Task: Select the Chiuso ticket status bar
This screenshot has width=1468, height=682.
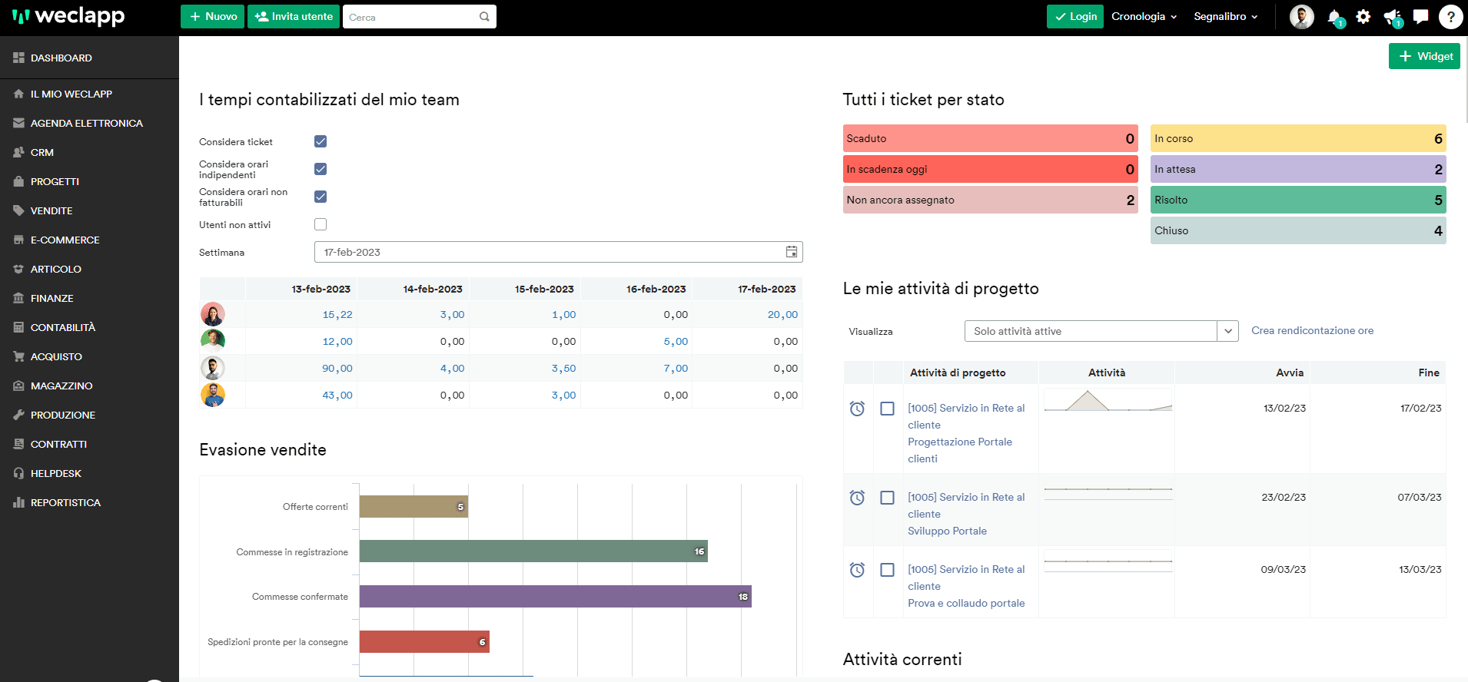Action: [x=1298, y=230]
